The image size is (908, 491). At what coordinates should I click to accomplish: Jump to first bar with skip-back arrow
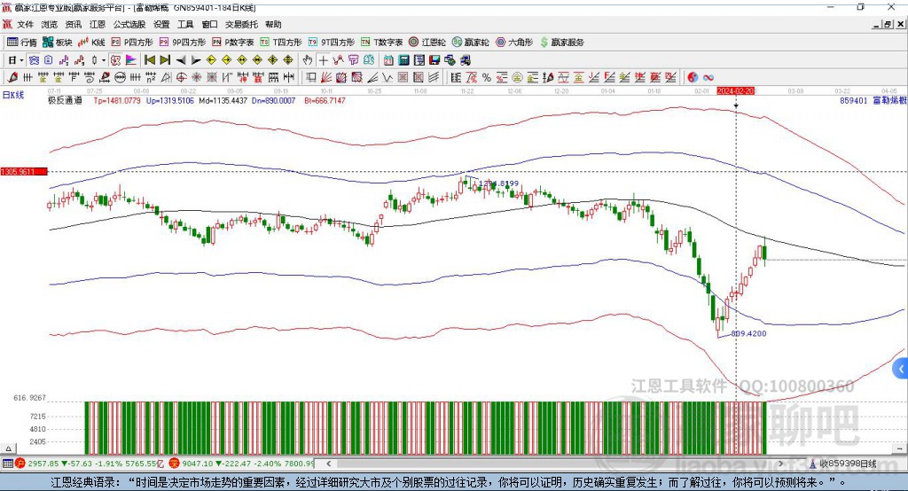150,59
